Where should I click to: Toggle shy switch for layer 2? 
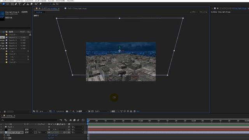tap(49, 129)
